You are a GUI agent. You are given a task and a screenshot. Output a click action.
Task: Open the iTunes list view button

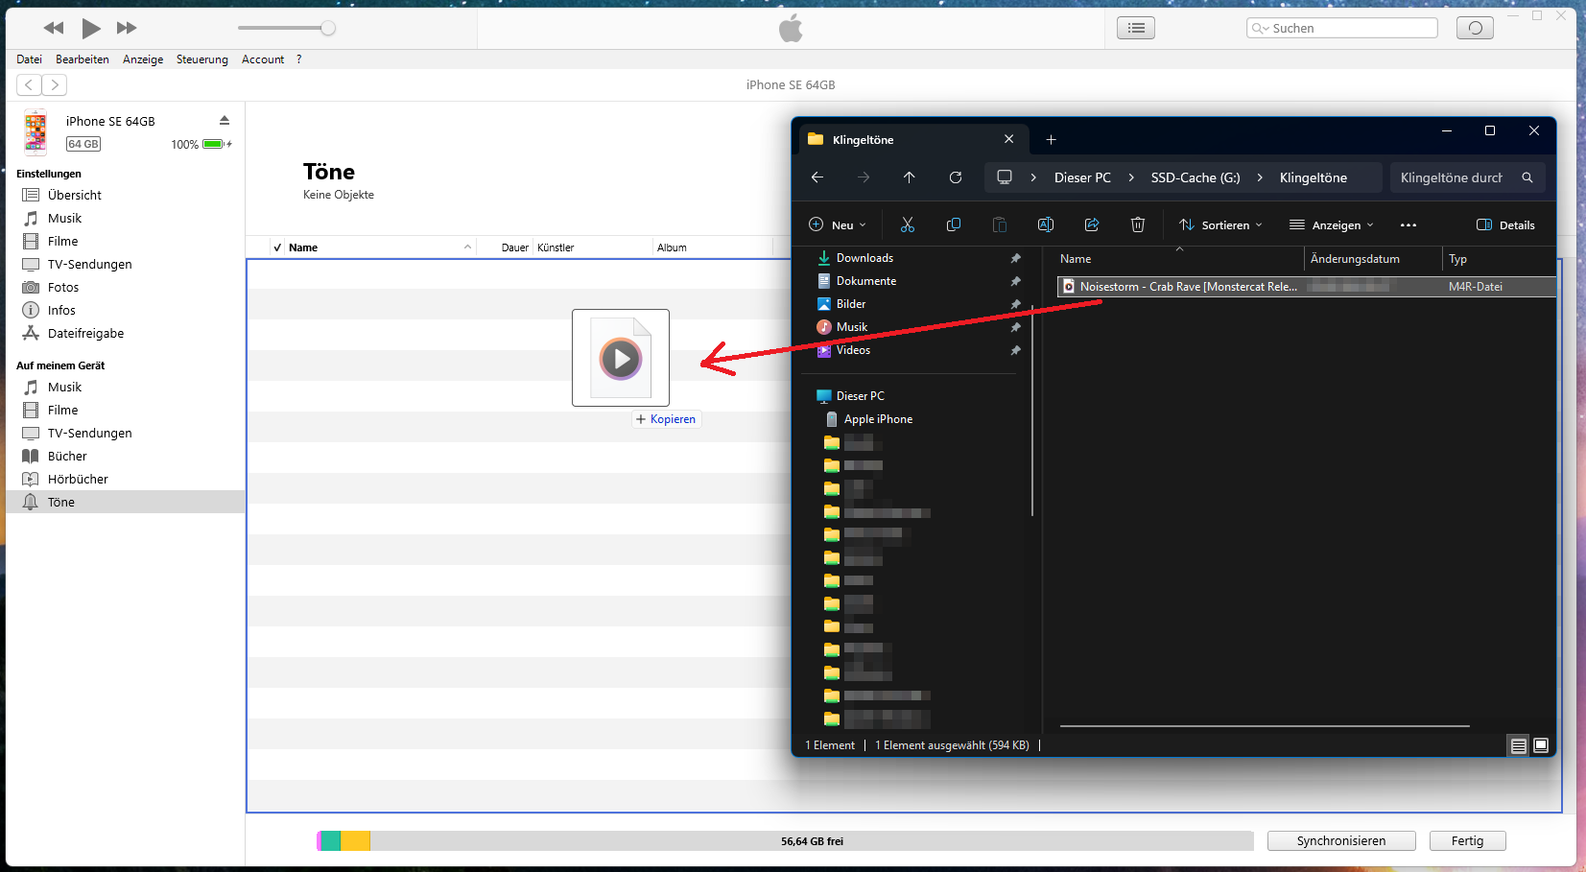[1135, 29]
